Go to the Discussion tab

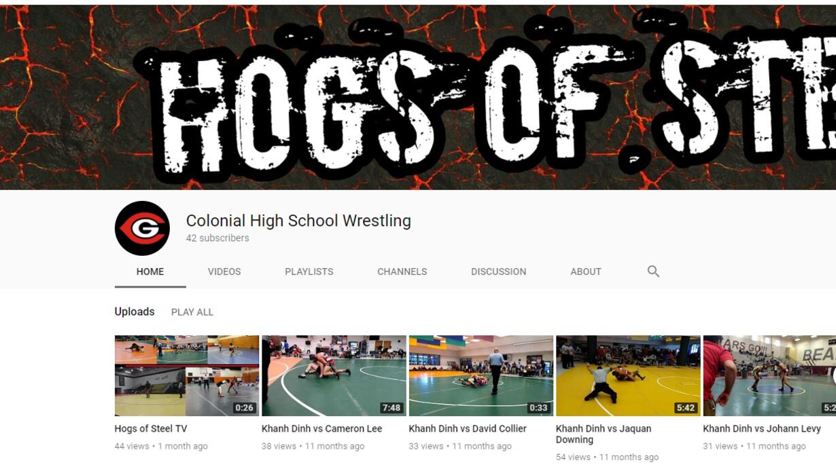coord(499,271)
